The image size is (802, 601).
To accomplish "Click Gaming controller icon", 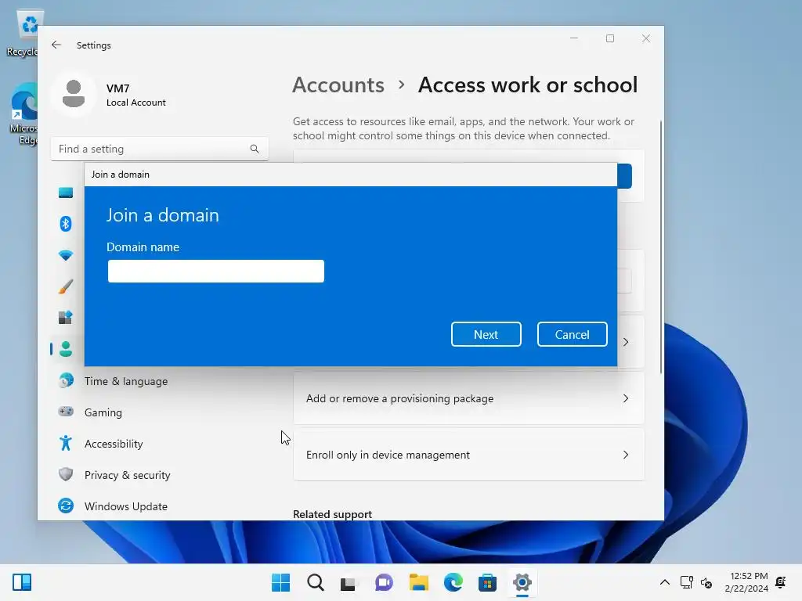I will [66, 412].
